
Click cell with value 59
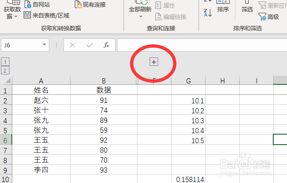pos(104,130)
